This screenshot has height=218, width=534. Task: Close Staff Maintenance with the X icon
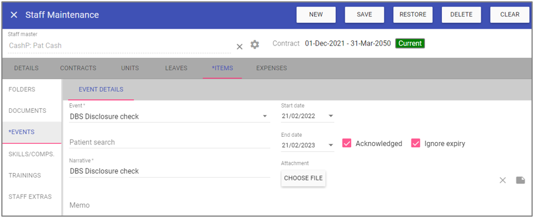click(13, 15)
